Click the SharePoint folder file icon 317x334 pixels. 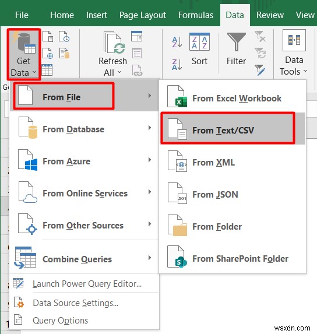click(x=177, y=256)
